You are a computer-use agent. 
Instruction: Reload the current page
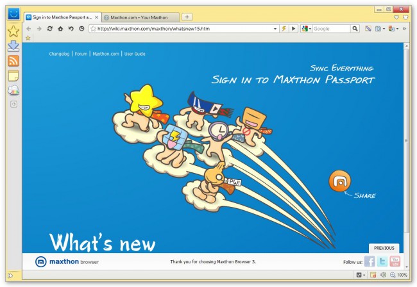tap(50, 28)
